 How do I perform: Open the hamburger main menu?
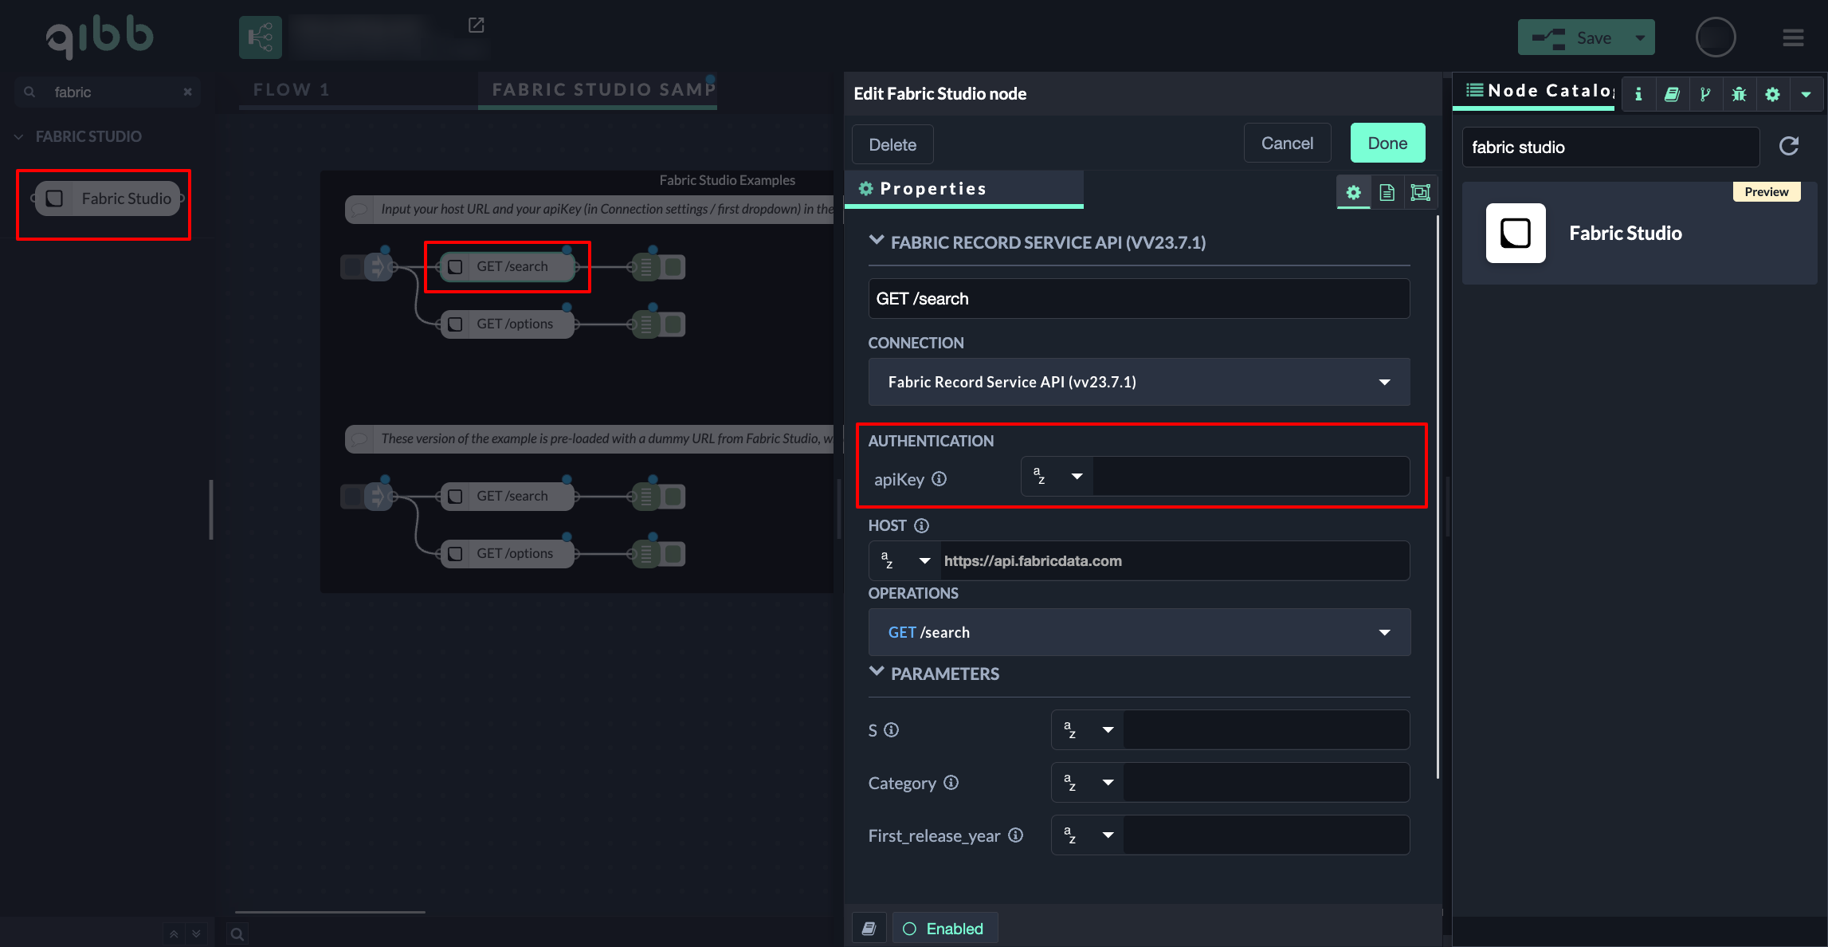click(x=1793, y=37)
